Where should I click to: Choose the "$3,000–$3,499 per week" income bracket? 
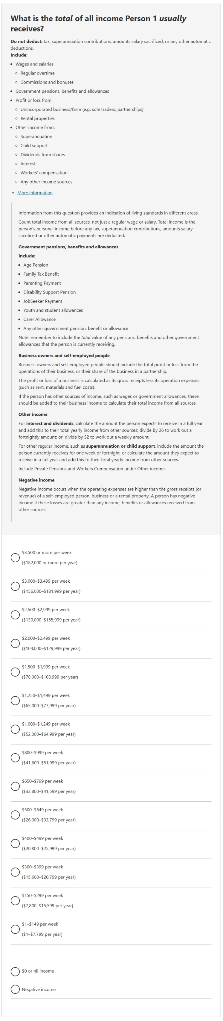coord(15,586)
